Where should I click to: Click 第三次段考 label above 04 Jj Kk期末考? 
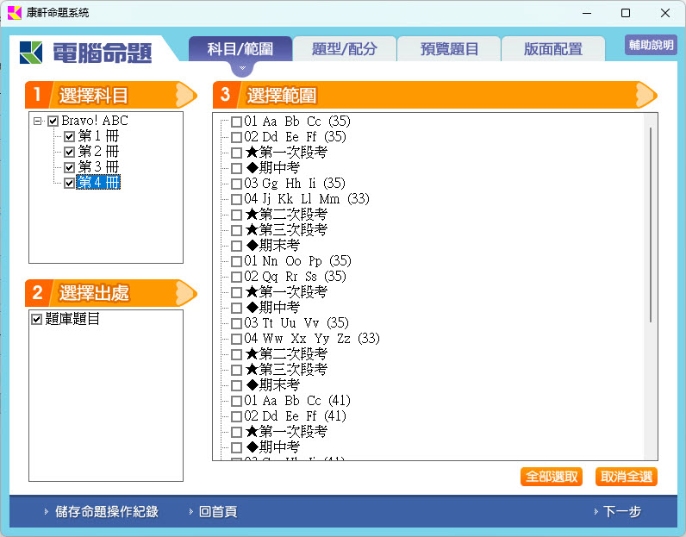[x=287, y=230]
